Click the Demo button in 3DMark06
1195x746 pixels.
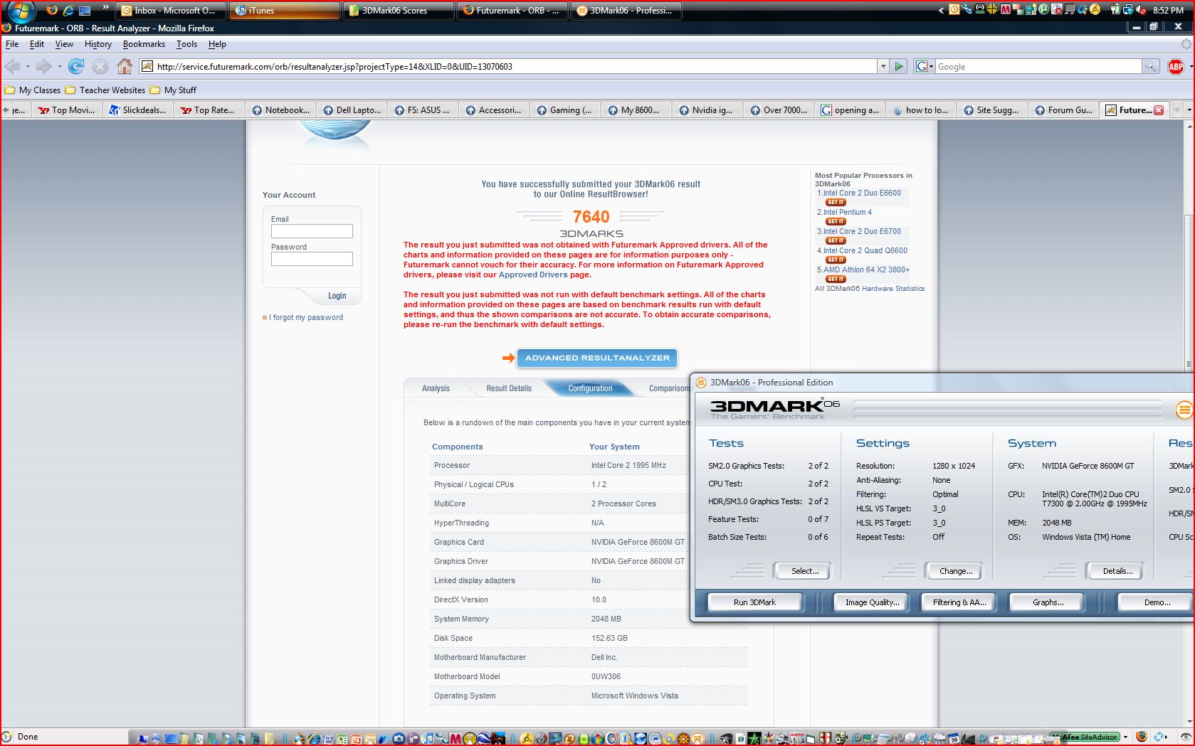click(x=1156, y=602)
